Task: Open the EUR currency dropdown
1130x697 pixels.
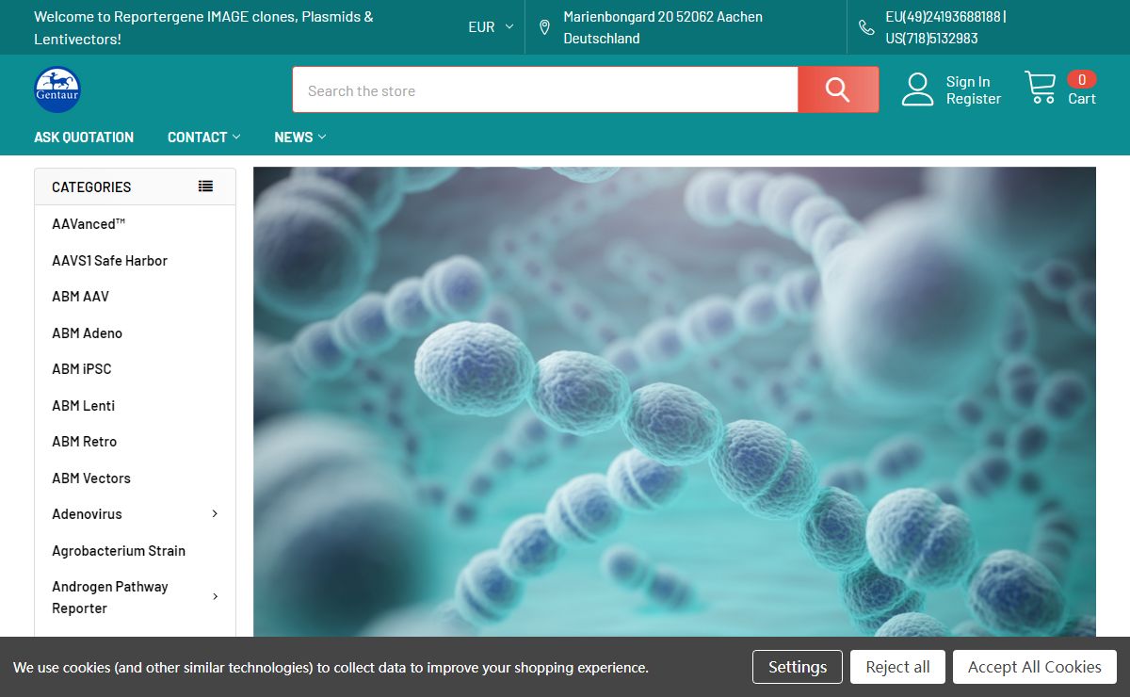Action: click(x=491, y=27)
